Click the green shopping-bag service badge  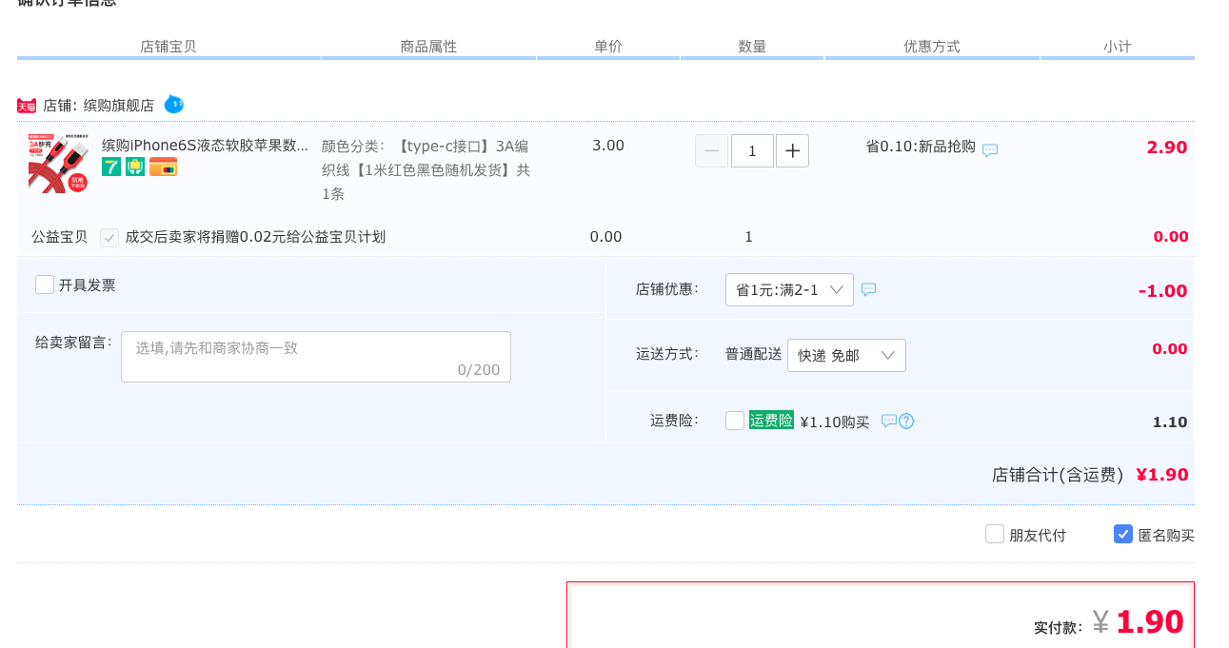[x=135, y=167]
